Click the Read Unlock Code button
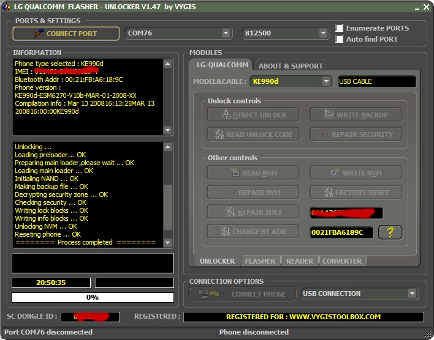Image resolution: width=434 pixels, height=340 pixels. point(253,135)
